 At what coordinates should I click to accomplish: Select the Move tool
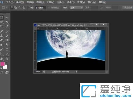click(x=7, y=17)
